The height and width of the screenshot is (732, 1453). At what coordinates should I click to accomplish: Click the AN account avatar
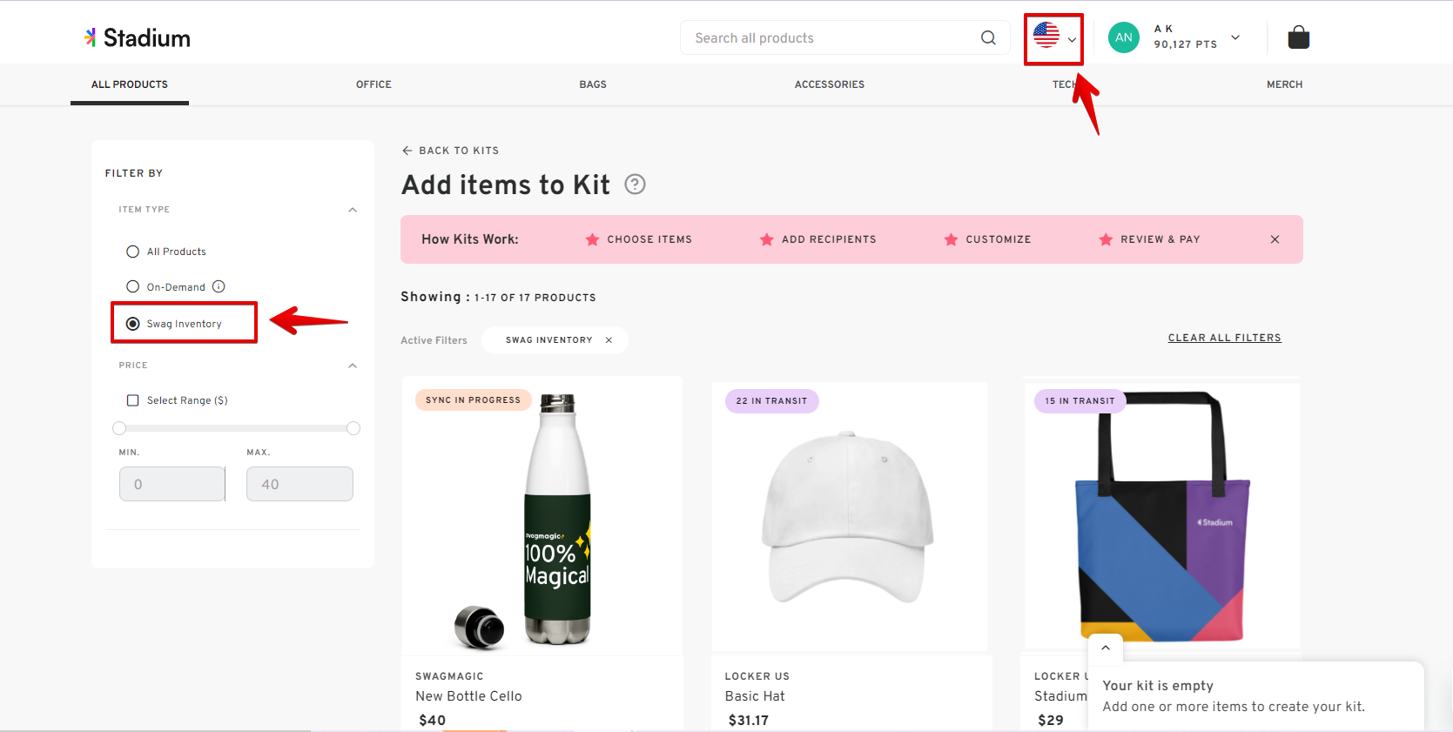pyautogui.click(x=1123, y=37)
